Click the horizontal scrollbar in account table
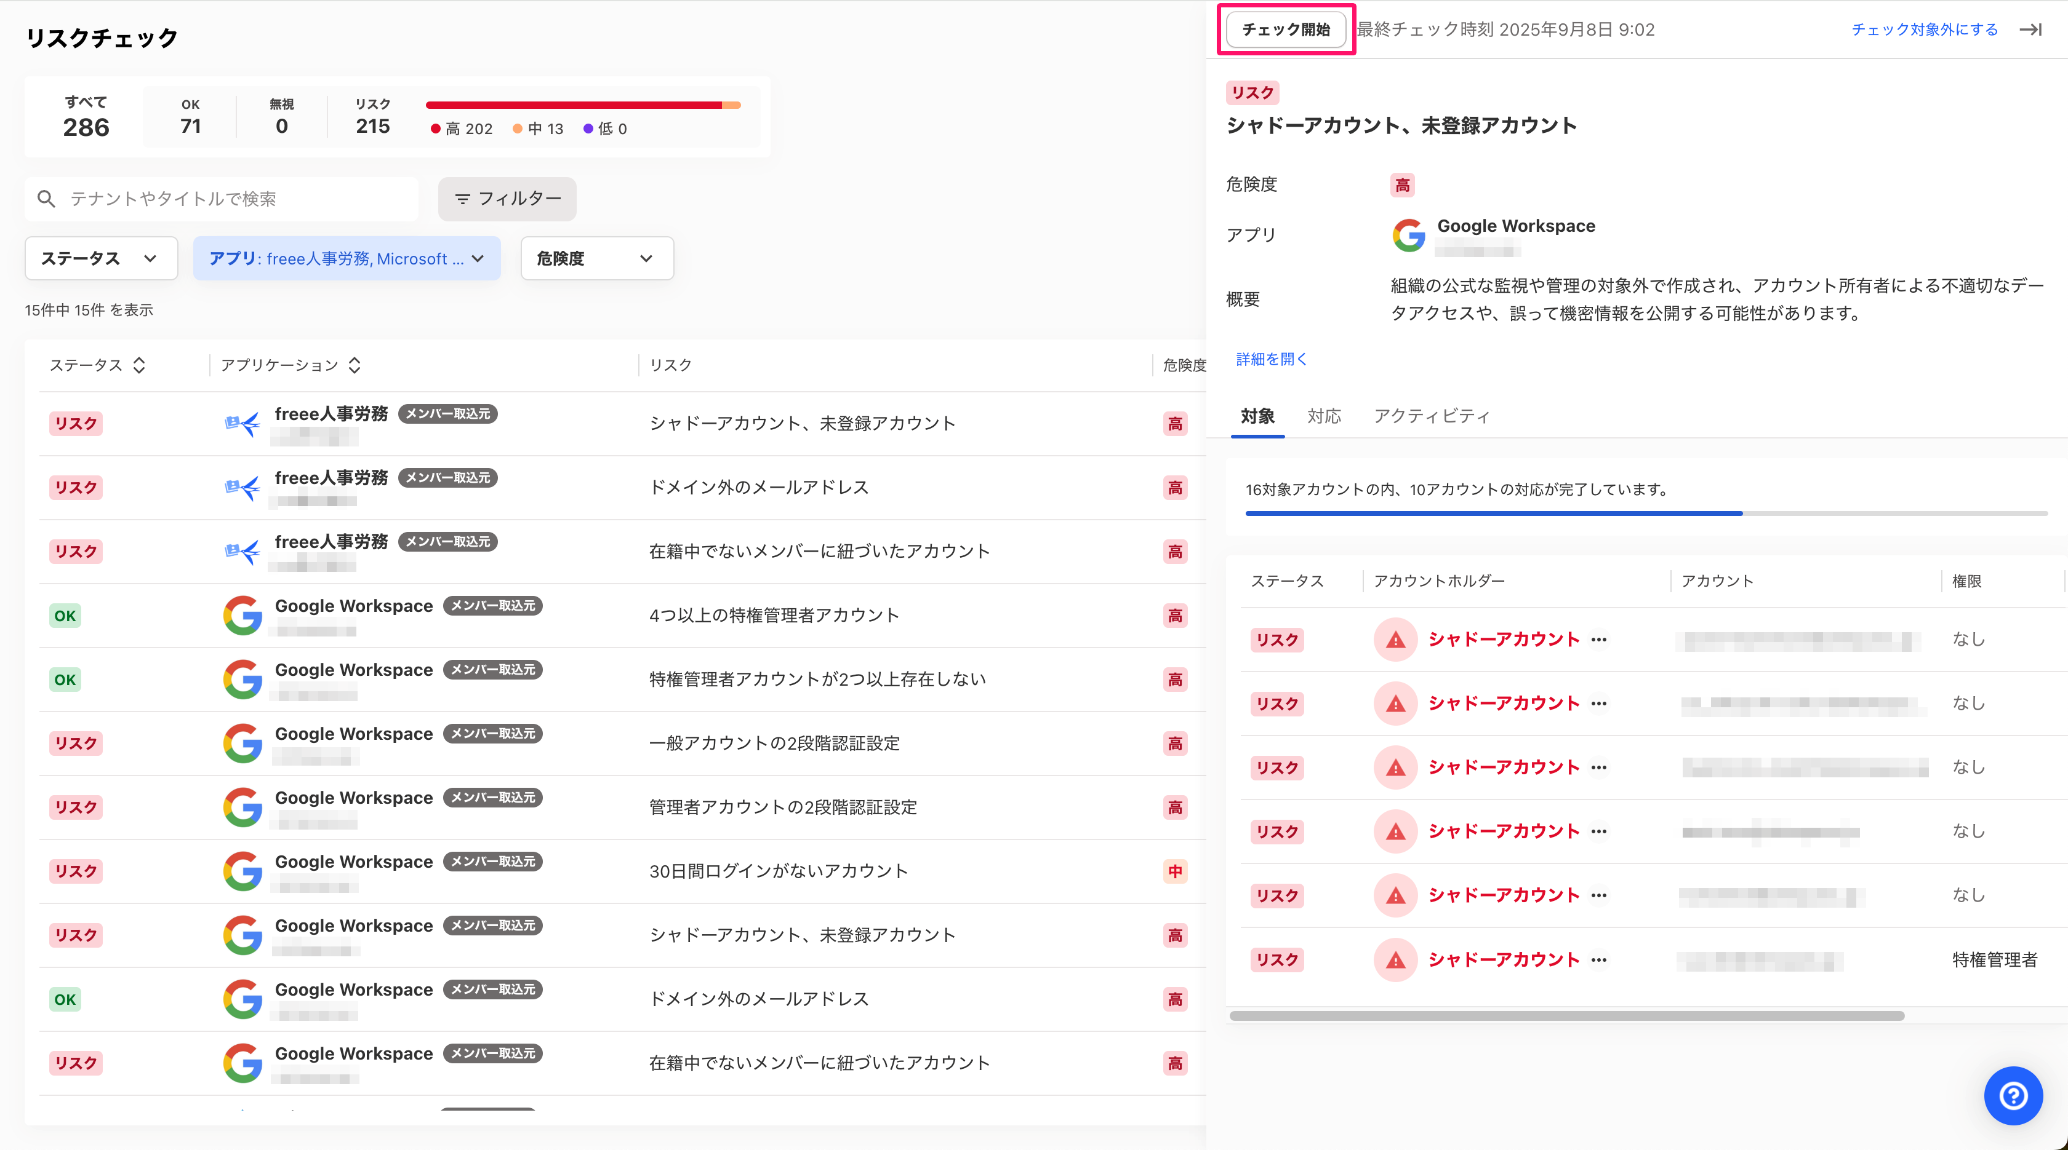The width and height of the screenshot is (2068, 1150). (x=1566, y=1016)
